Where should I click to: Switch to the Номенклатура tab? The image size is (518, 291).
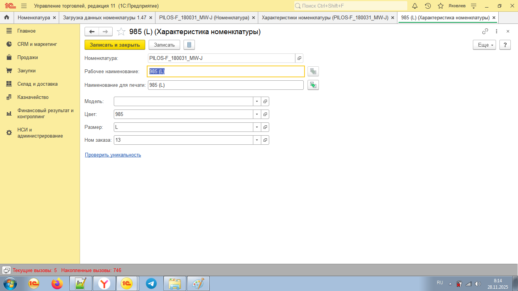tap(34, 17)
